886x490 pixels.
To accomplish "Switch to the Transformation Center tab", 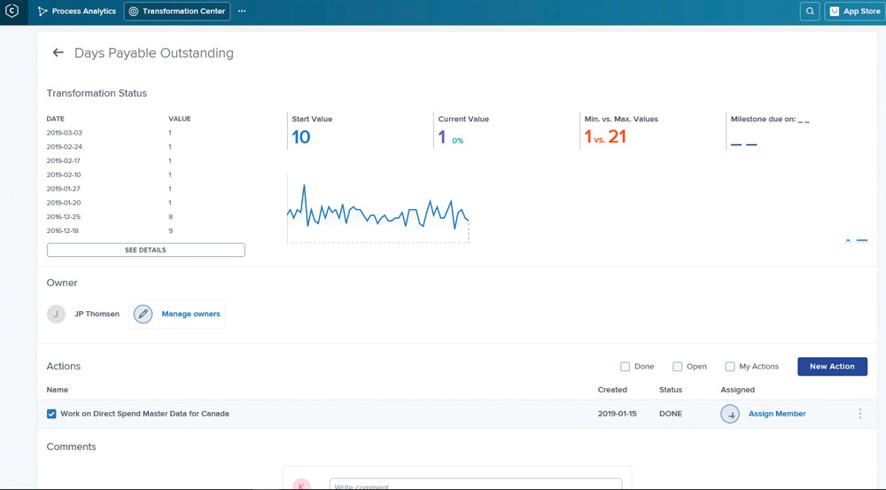I will [177, 12].
